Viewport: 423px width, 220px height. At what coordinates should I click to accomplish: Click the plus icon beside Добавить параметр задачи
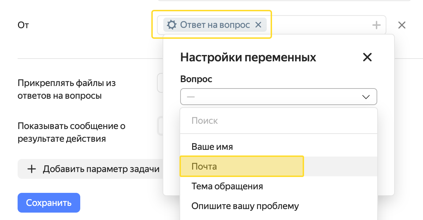coord(32,169)
